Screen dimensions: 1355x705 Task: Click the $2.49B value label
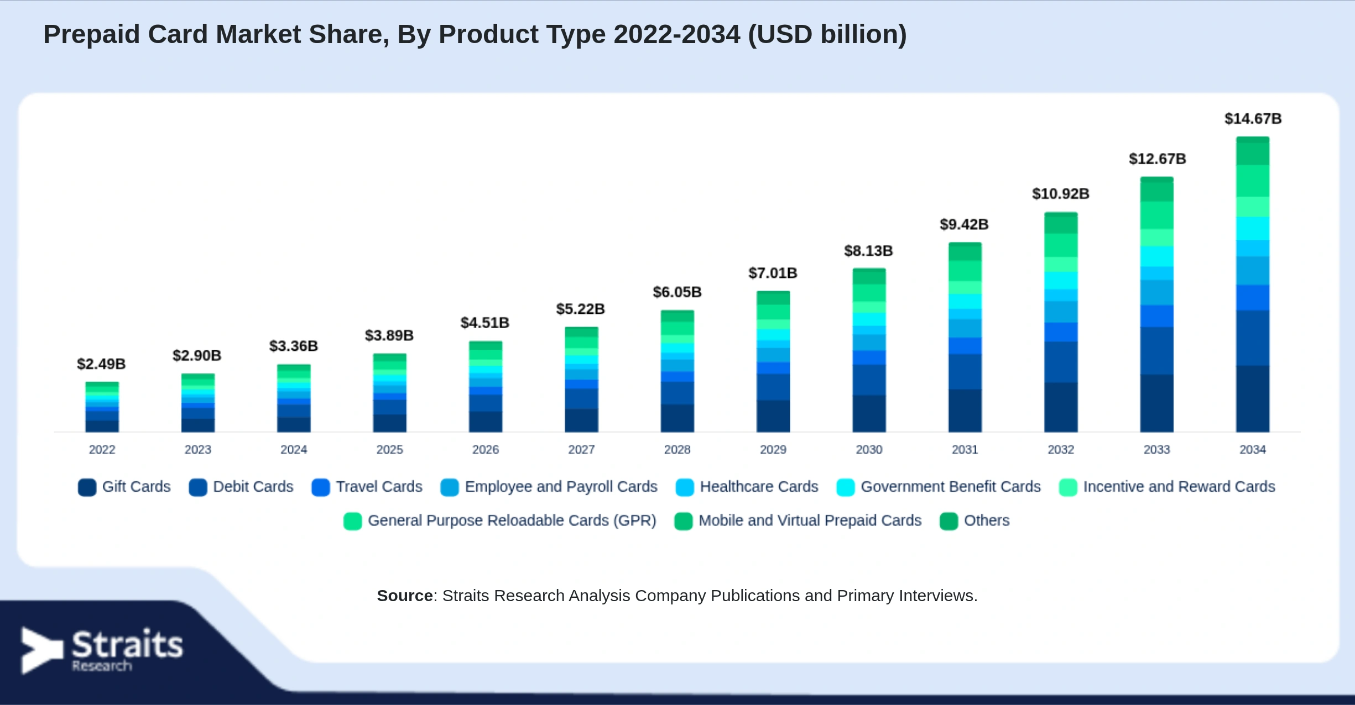(101, 364)
